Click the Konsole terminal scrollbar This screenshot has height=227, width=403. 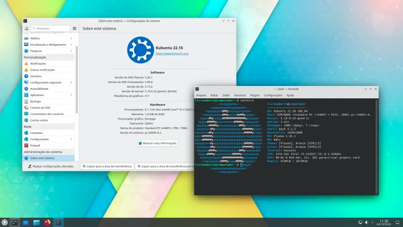377,146
